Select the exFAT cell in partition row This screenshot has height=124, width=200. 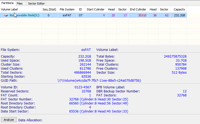(x=67, y=15)
